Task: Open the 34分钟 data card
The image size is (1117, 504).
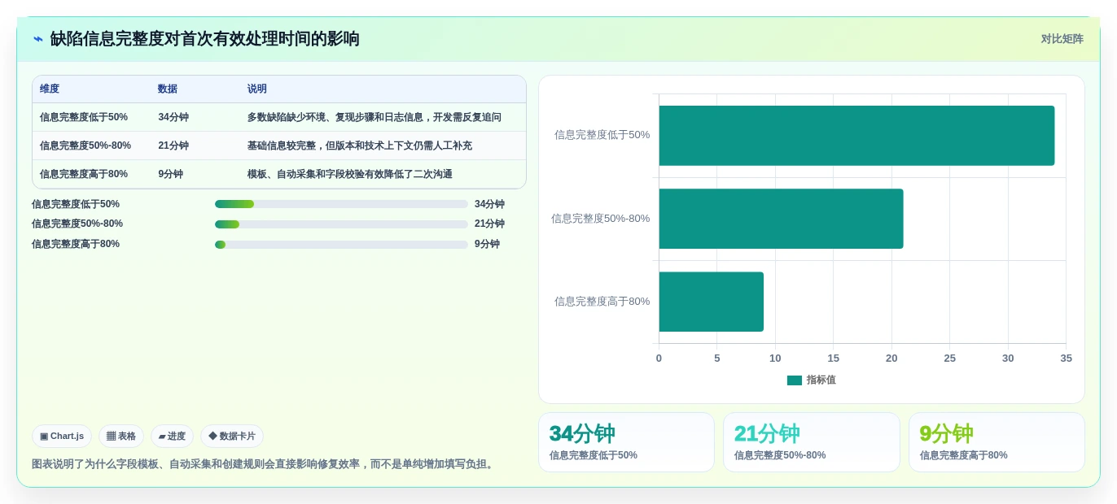Action: (626, 442)
